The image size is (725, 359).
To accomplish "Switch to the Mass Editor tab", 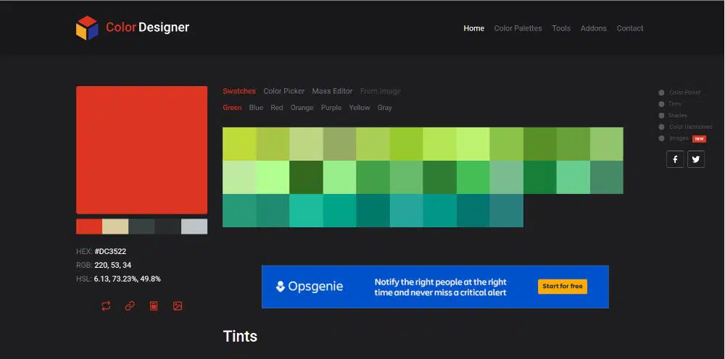I will [332, 91].
